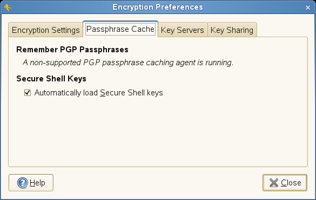
Task: Close the window with the title bar X
Action: [x=308, y=8]
